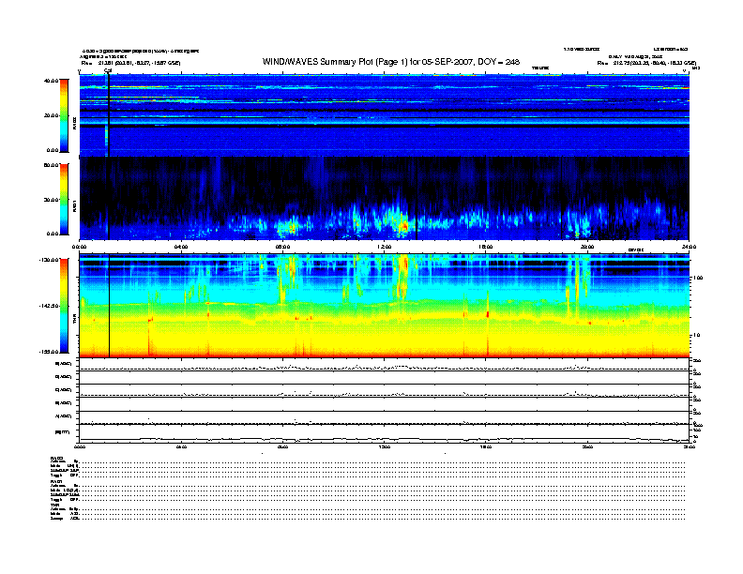
Task: Click the TNR vertical axis label
Action: coord(74,321)
